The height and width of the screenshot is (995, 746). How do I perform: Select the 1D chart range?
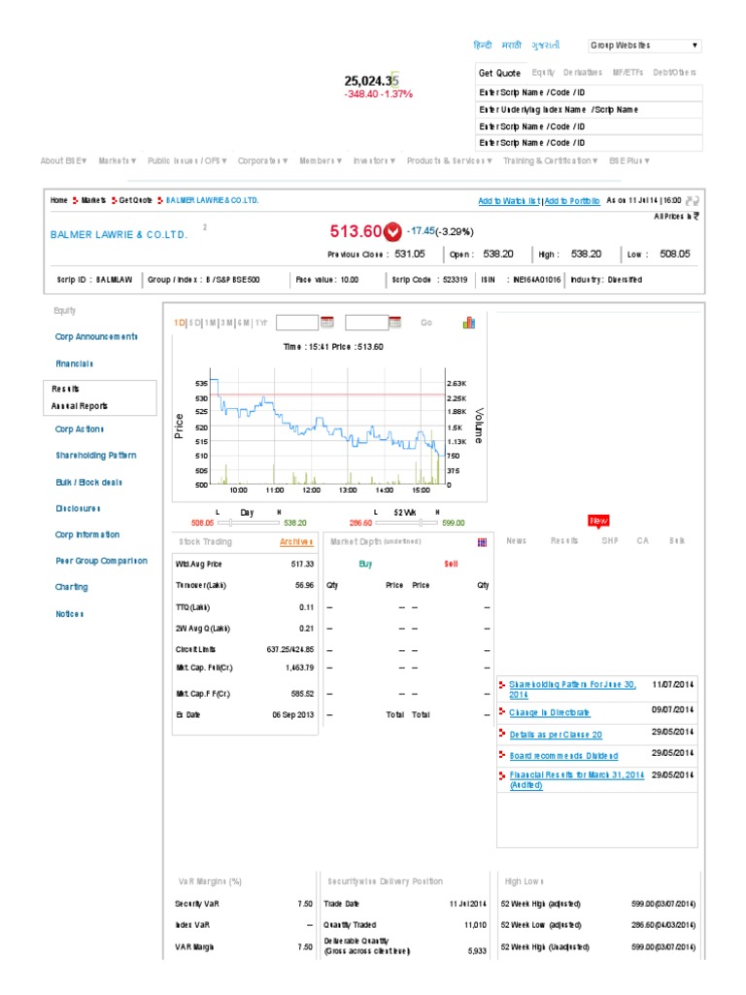coord(179,323)
